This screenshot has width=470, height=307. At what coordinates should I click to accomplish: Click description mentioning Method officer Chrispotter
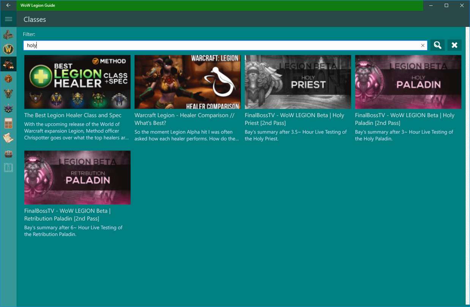pyautogui.click(x=77, y=131)
